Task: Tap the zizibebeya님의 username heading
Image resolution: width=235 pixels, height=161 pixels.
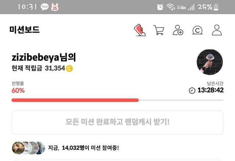Action: [x=44, y=57]
